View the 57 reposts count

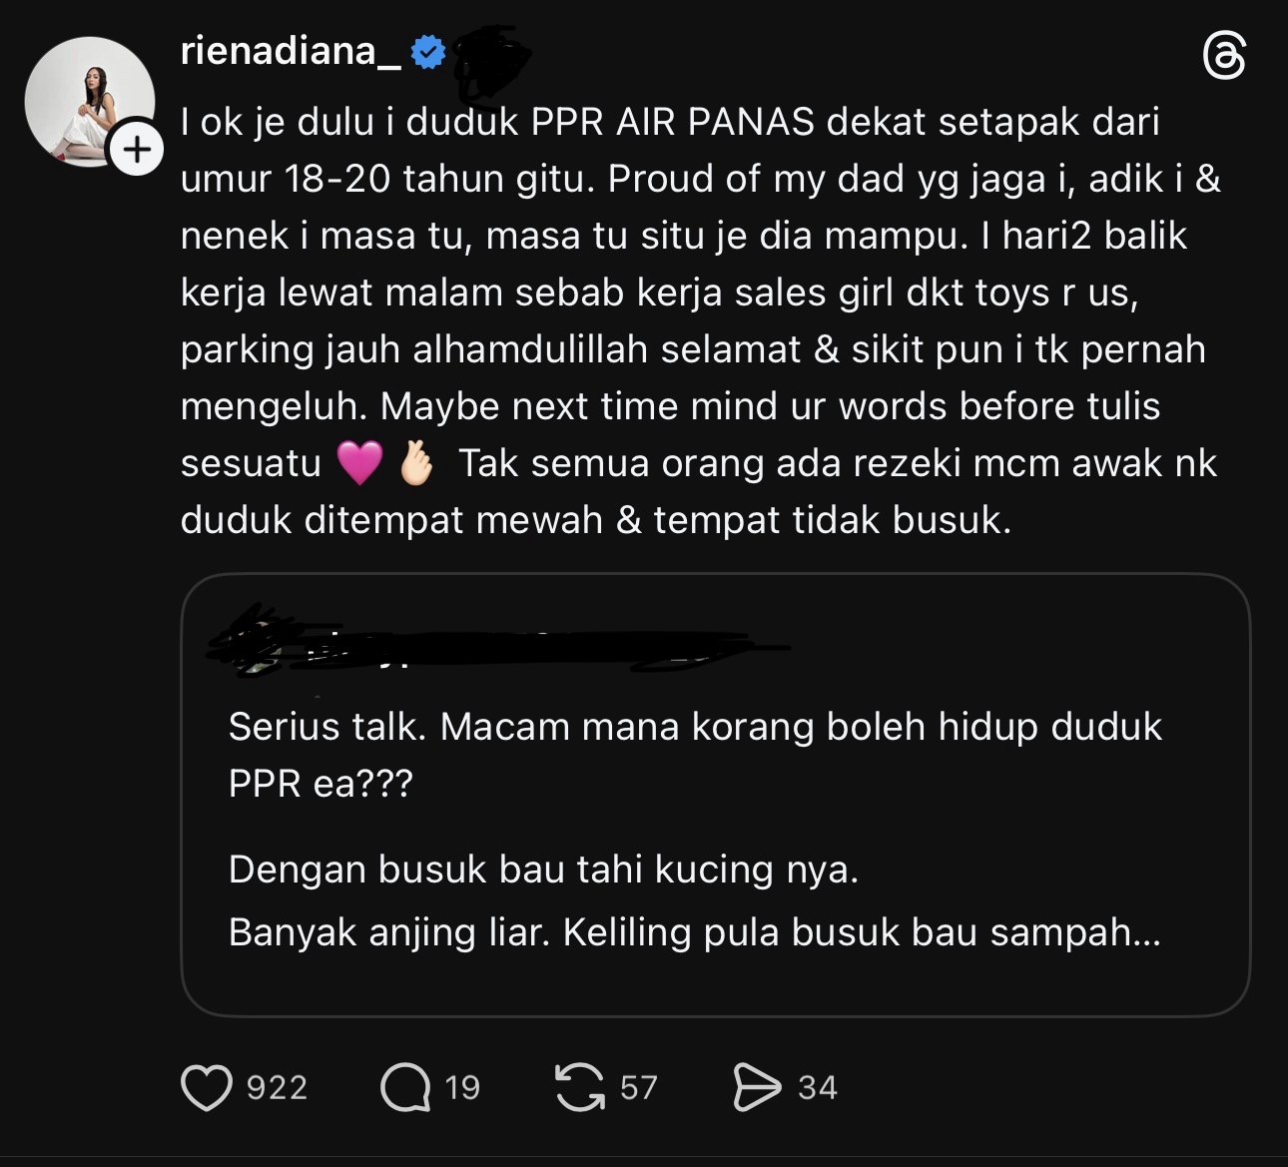[x=638, y=1087]
